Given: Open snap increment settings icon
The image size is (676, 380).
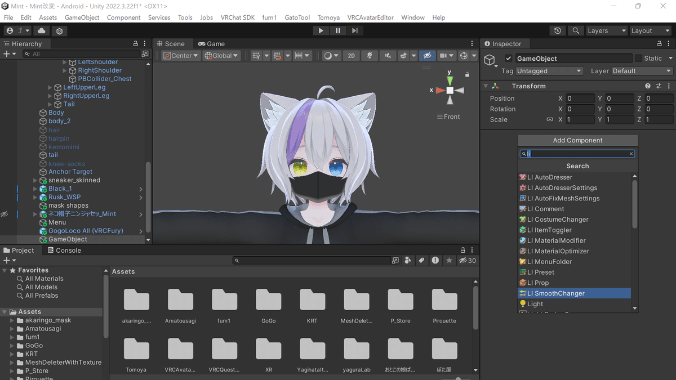Looking at the screenshot, I should pos(299,56).
